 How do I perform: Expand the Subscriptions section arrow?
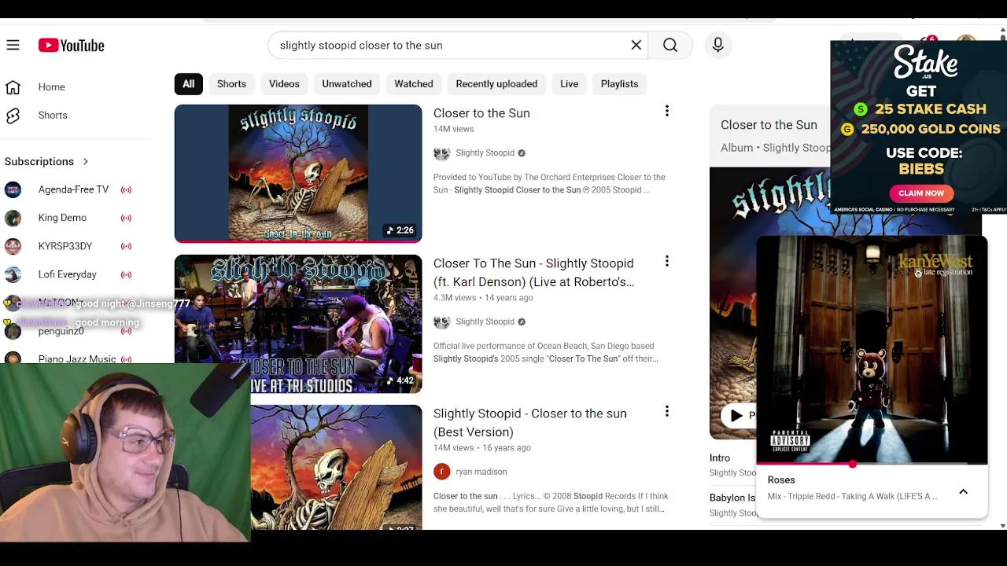[86, 162]
